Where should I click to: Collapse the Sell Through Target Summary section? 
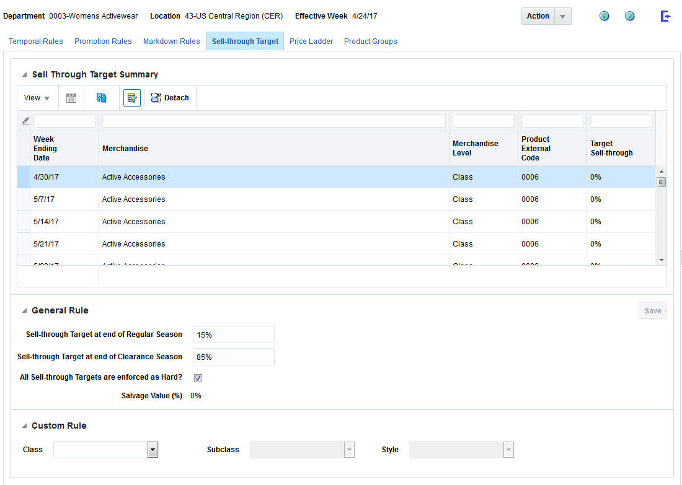click(x=24, y=75)
